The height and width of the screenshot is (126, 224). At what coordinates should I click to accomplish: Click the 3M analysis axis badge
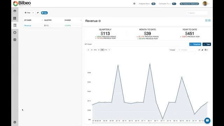pos(153,4)
